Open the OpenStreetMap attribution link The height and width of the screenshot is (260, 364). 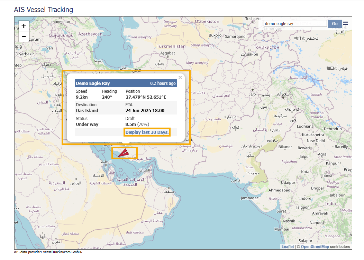coord(315,247)
